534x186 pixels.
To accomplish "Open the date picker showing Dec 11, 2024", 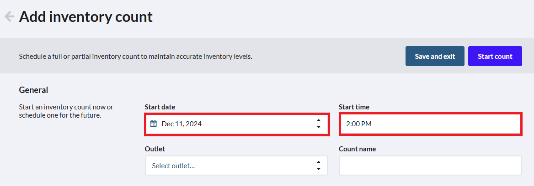I will pyautogui.click(x=237, y=124).
